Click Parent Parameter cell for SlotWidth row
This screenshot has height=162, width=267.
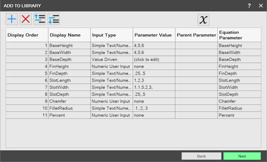(196, 87)
